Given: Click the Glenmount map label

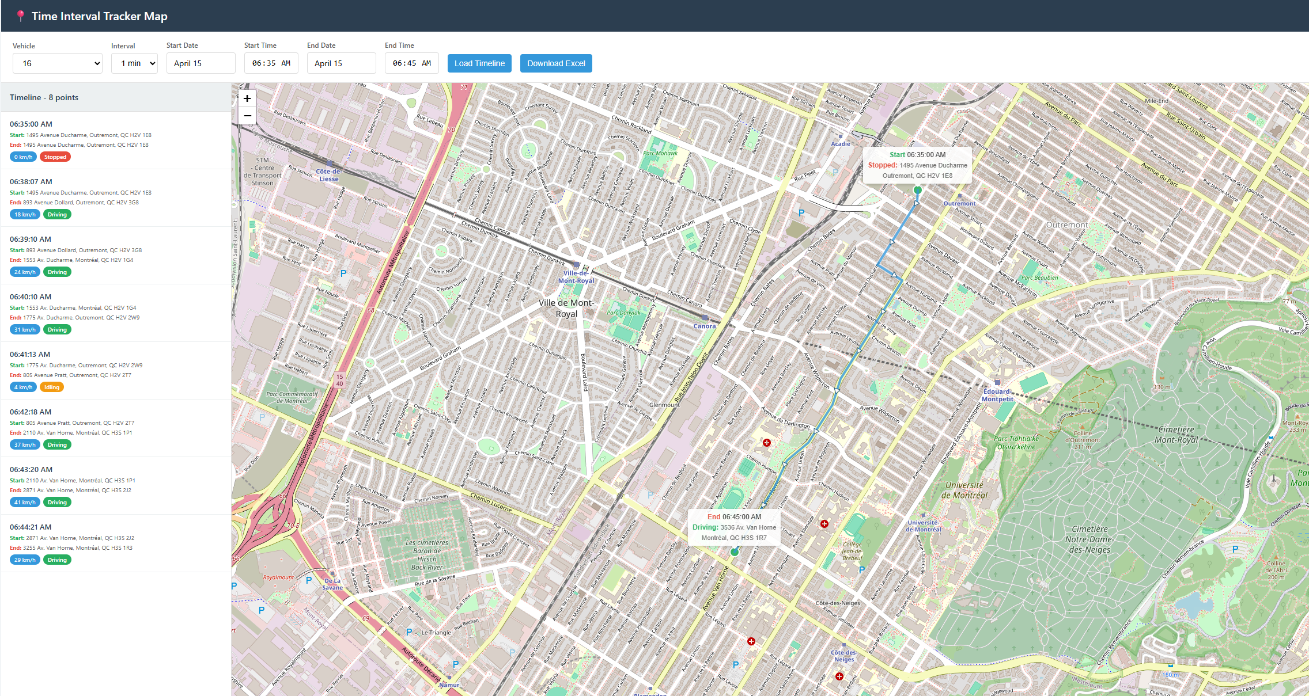Looking at the screenshot, I should (664, 405).
